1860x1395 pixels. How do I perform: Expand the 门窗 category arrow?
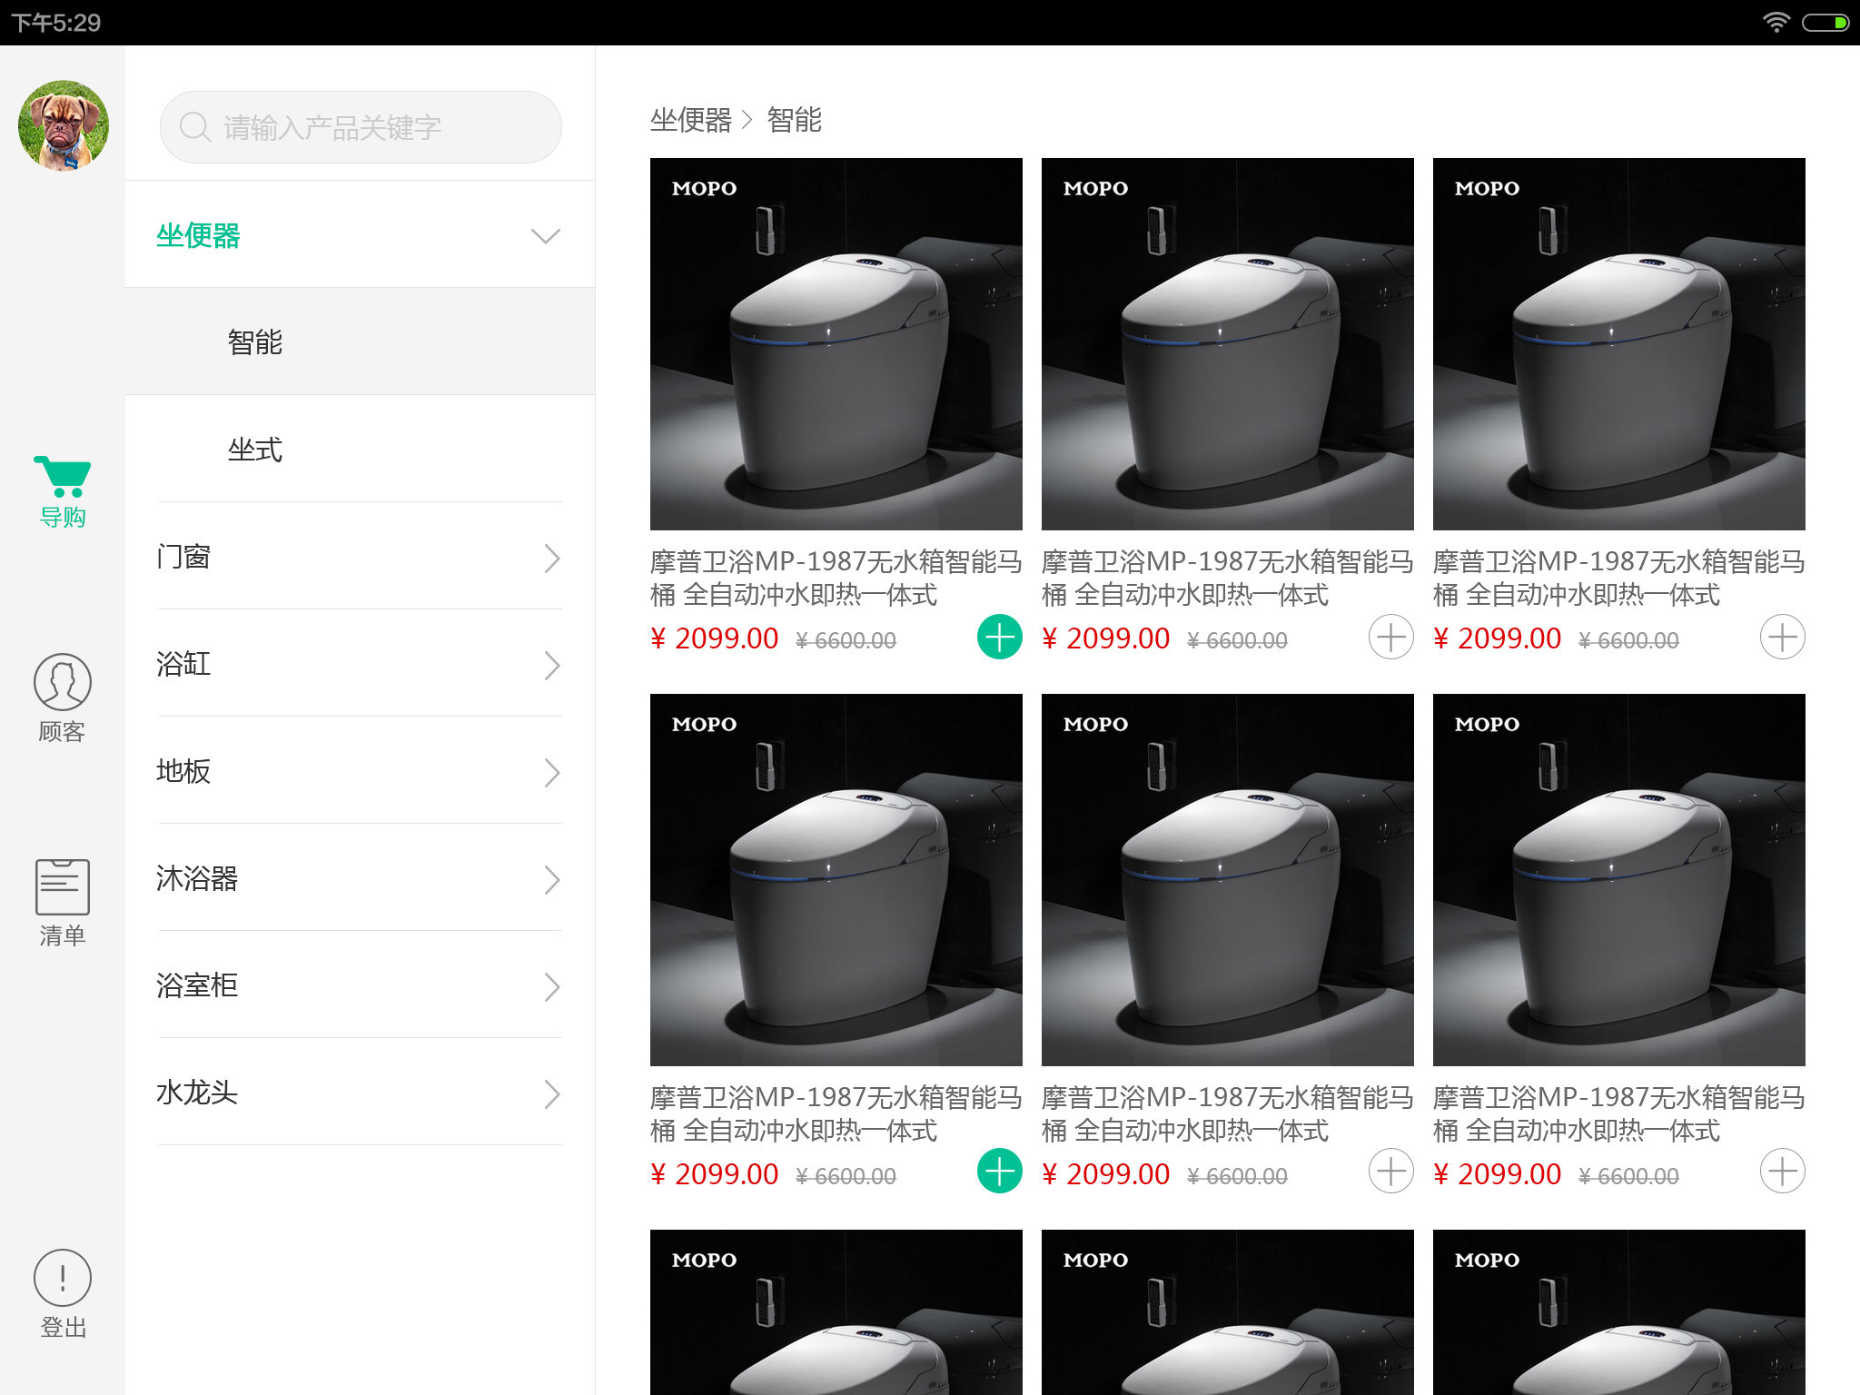click(552, 558)
